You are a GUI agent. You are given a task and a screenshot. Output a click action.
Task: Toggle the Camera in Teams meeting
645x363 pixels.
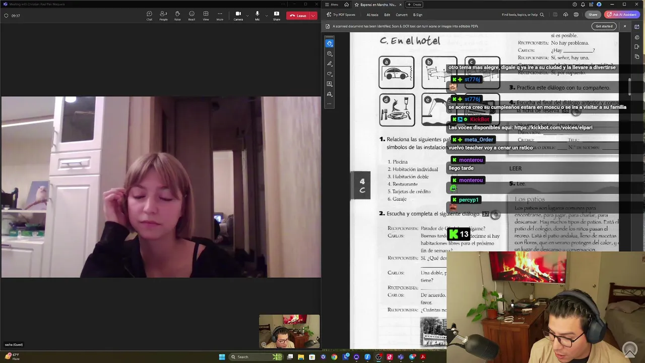coord(238,16)
